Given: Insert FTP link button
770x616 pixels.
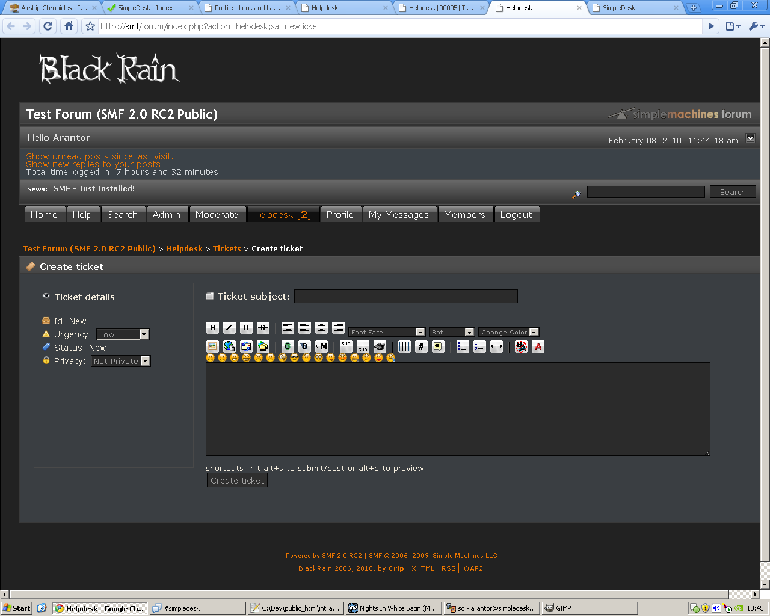Looking at the screenshot, I should click(263, 346).
